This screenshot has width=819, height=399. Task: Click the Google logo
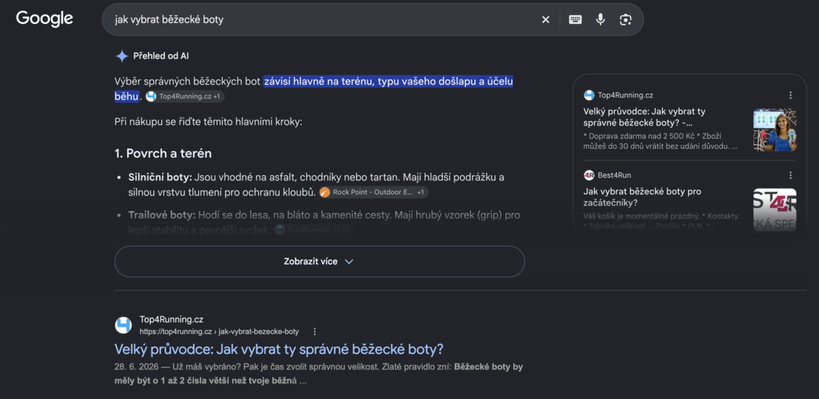coord(44,19)
